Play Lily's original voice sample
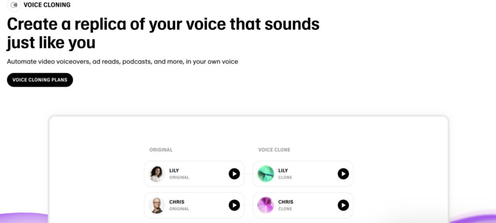This screenshot has height=223, width=496. tap(234, 174)
